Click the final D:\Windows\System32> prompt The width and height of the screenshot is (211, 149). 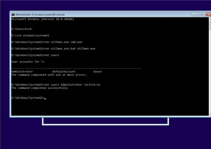pos(28,98)
